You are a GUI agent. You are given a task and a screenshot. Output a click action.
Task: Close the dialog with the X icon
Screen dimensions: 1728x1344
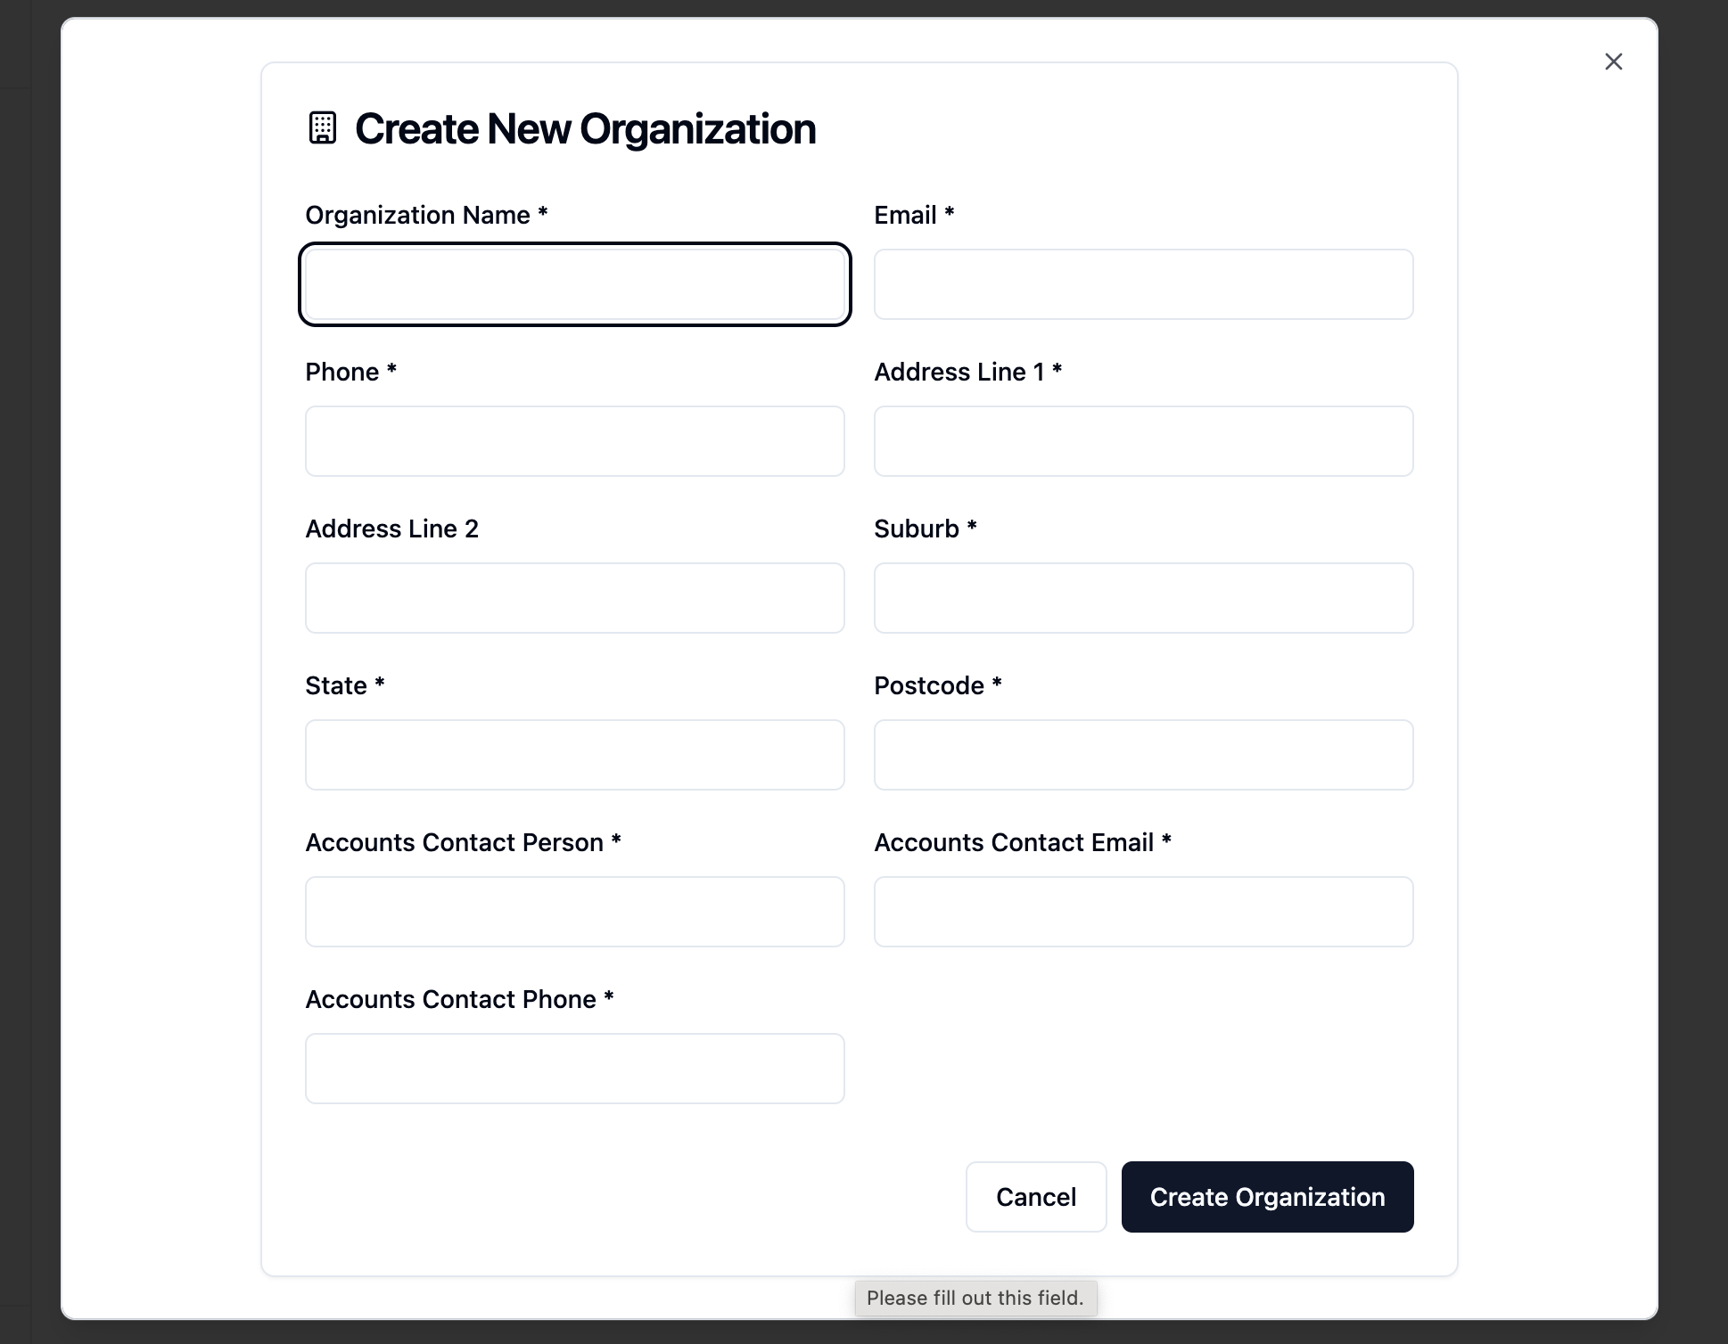(x=1613, y=61)
